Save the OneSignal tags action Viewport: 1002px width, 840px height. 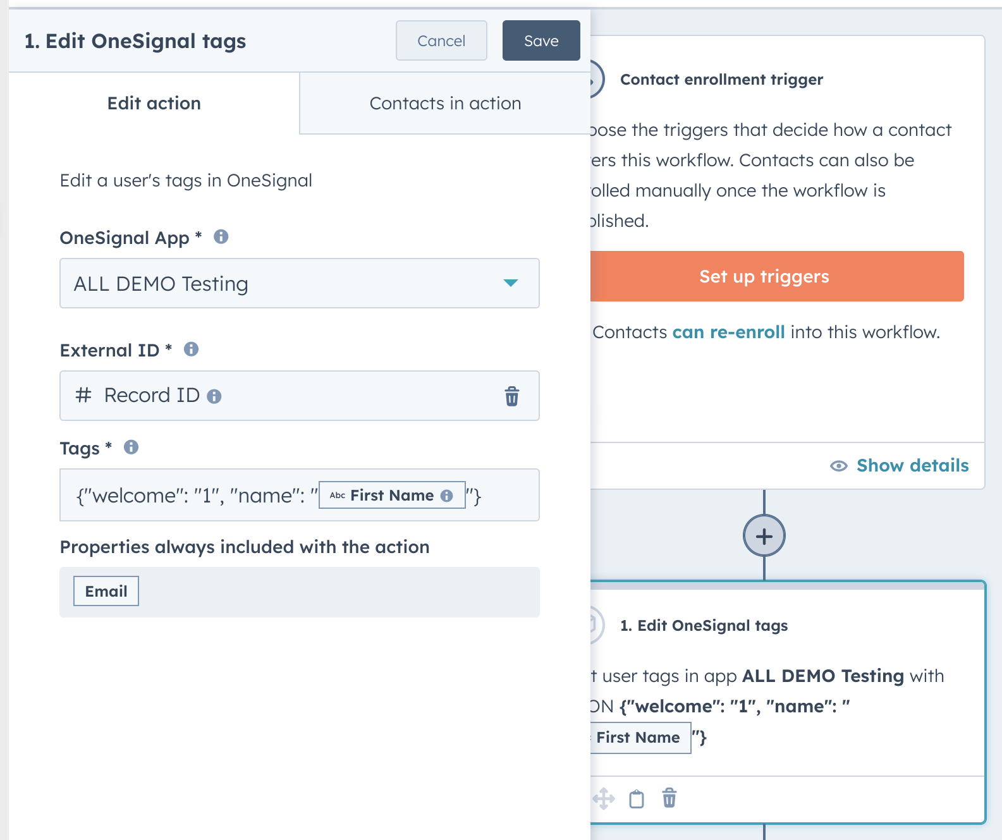(x=541, y=40)
